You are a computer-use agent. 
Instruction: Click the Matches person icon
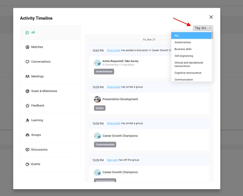click(x=27, y=47)
